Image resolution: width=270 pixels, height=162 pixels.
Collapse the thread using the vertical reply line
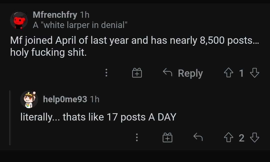coord(10,118)
